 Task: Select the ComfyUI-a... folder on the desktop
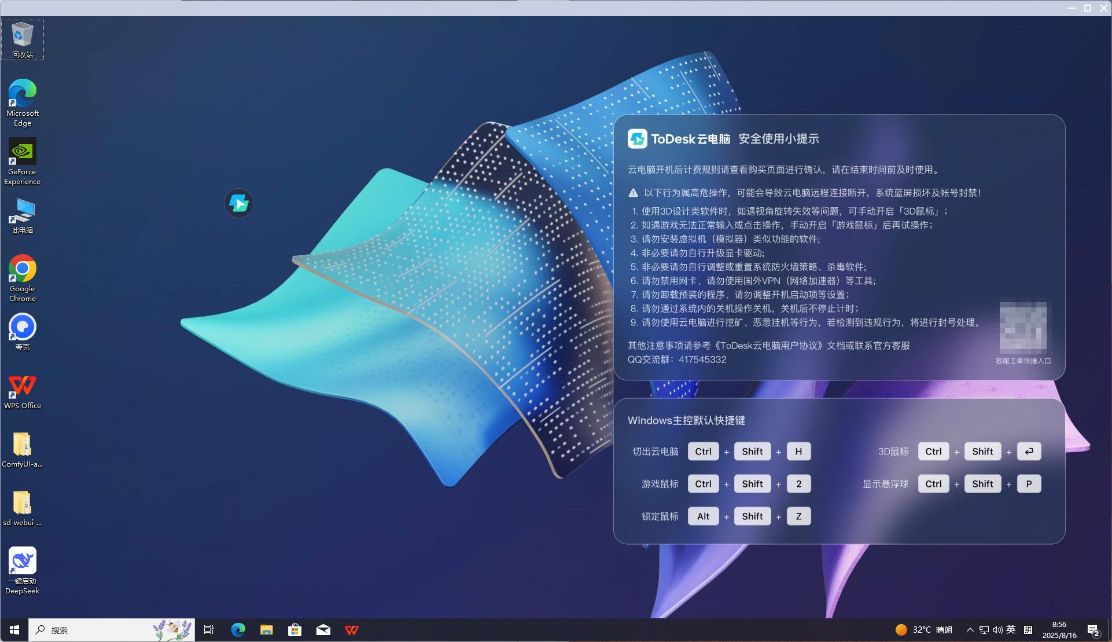tap(23, 450)
